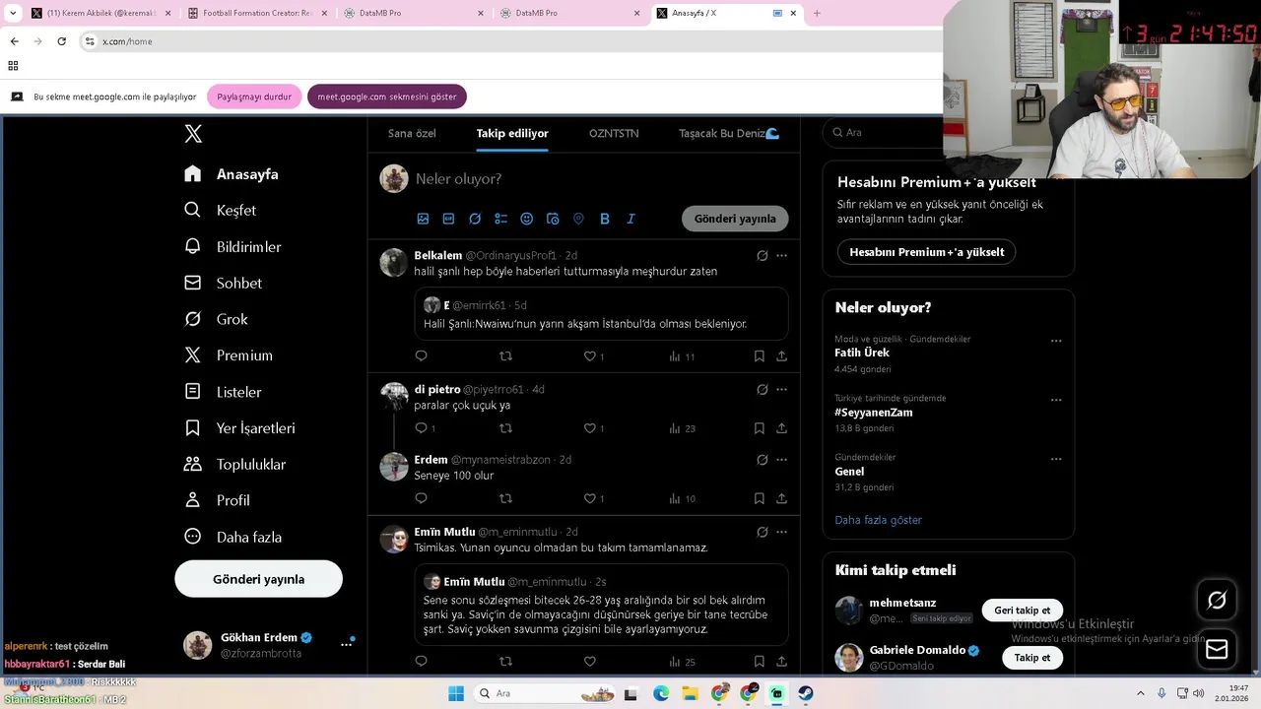Open Grok explain on Belkalem's post
The height and width of the screenshot is (709, 1261).
pos(762,255)
